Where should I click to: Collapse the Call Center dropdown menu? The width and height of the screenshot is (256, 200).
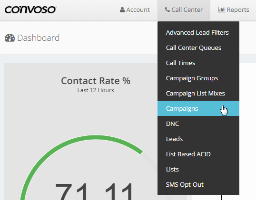(x=184, y=10)
